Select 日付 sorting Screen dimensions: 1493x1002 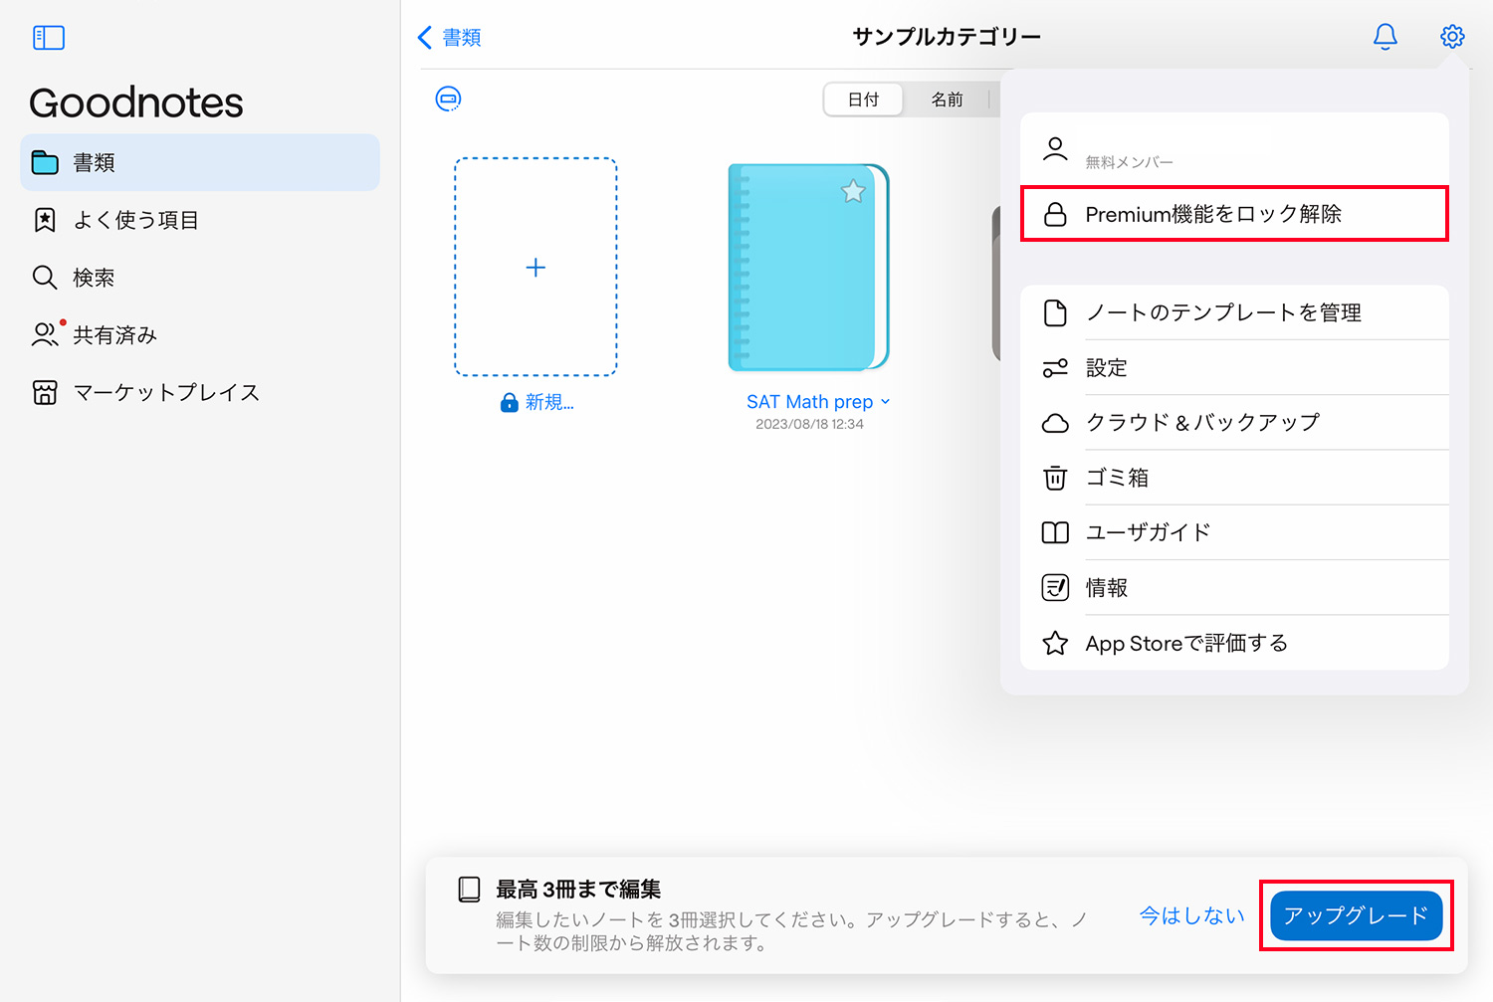[x=862, y=100]
